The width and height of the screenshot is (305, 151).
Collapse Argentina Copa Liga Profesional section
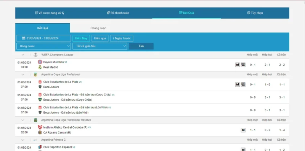(x=23, y=75)
